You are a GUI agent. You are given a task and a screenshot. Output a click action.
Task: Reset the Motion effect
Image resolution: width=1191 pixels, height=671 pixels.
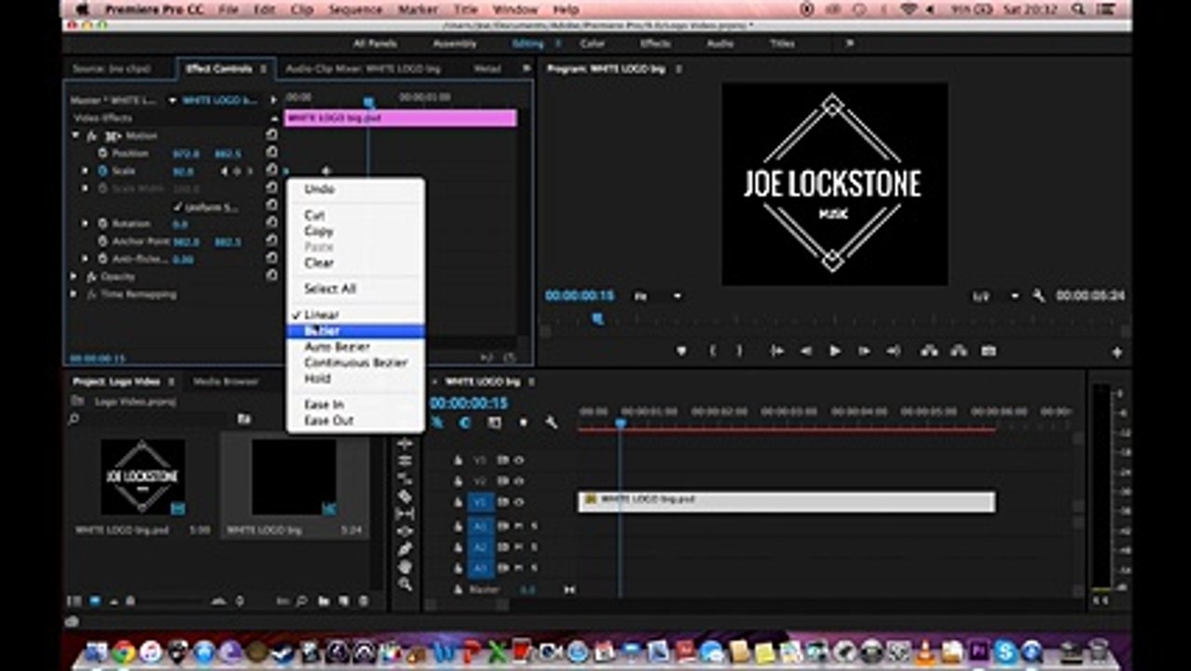pyautogui.click(x=271, y=136)
